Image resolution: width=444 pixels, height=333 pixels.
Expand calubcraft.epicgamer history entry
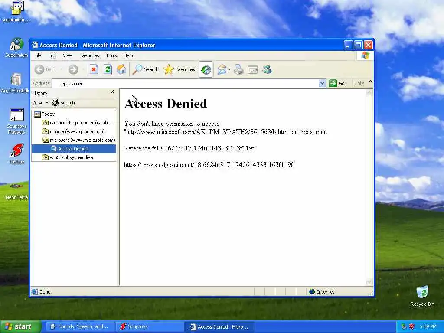[x=78, y=123]
